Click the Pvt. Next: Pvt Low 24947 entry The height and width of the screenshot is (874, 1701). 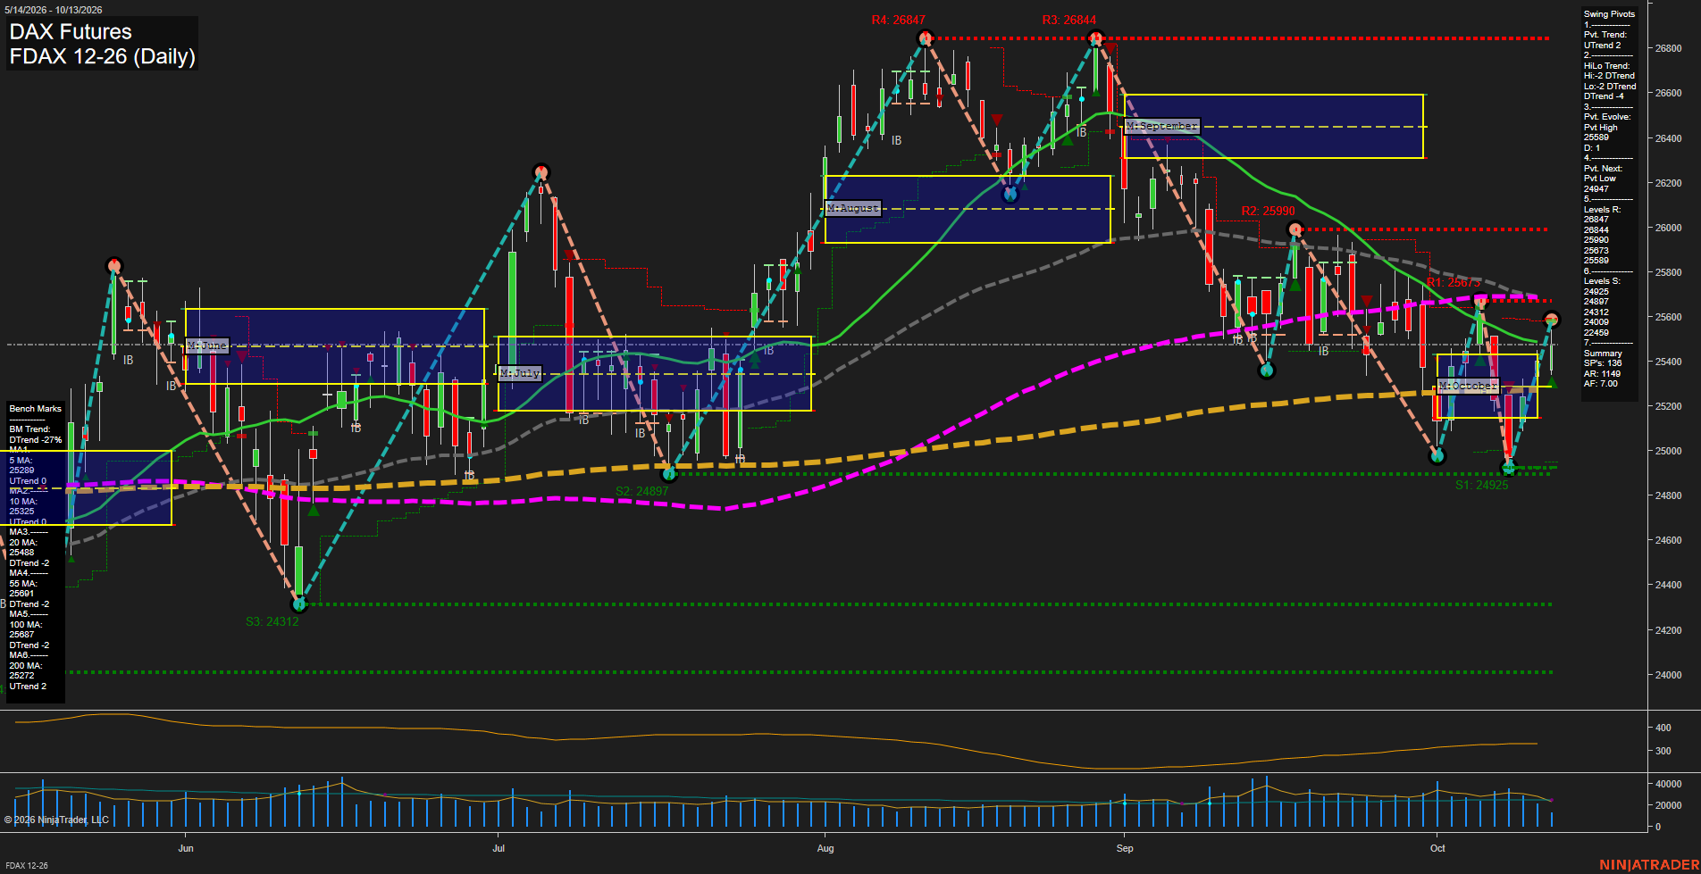point(1603,179)
